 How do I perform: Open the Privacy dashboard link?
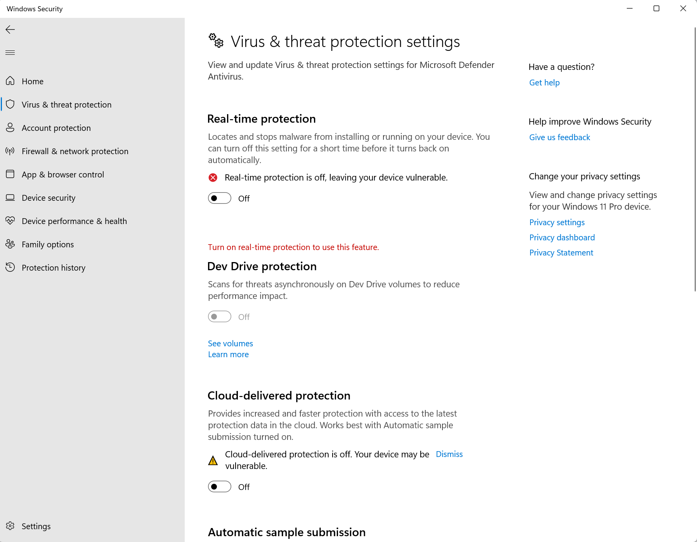562,237
